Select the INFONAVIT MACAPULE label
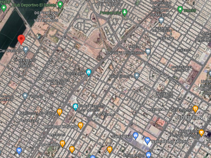Image resolution: width=211 pixels, height=158 pixels. point(165,95)
